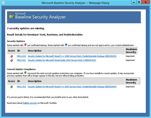This screenshot has height=118, width=151.
Task: Click the red shield legend icon
Action: pyautogui.click(x=25, y=45)
